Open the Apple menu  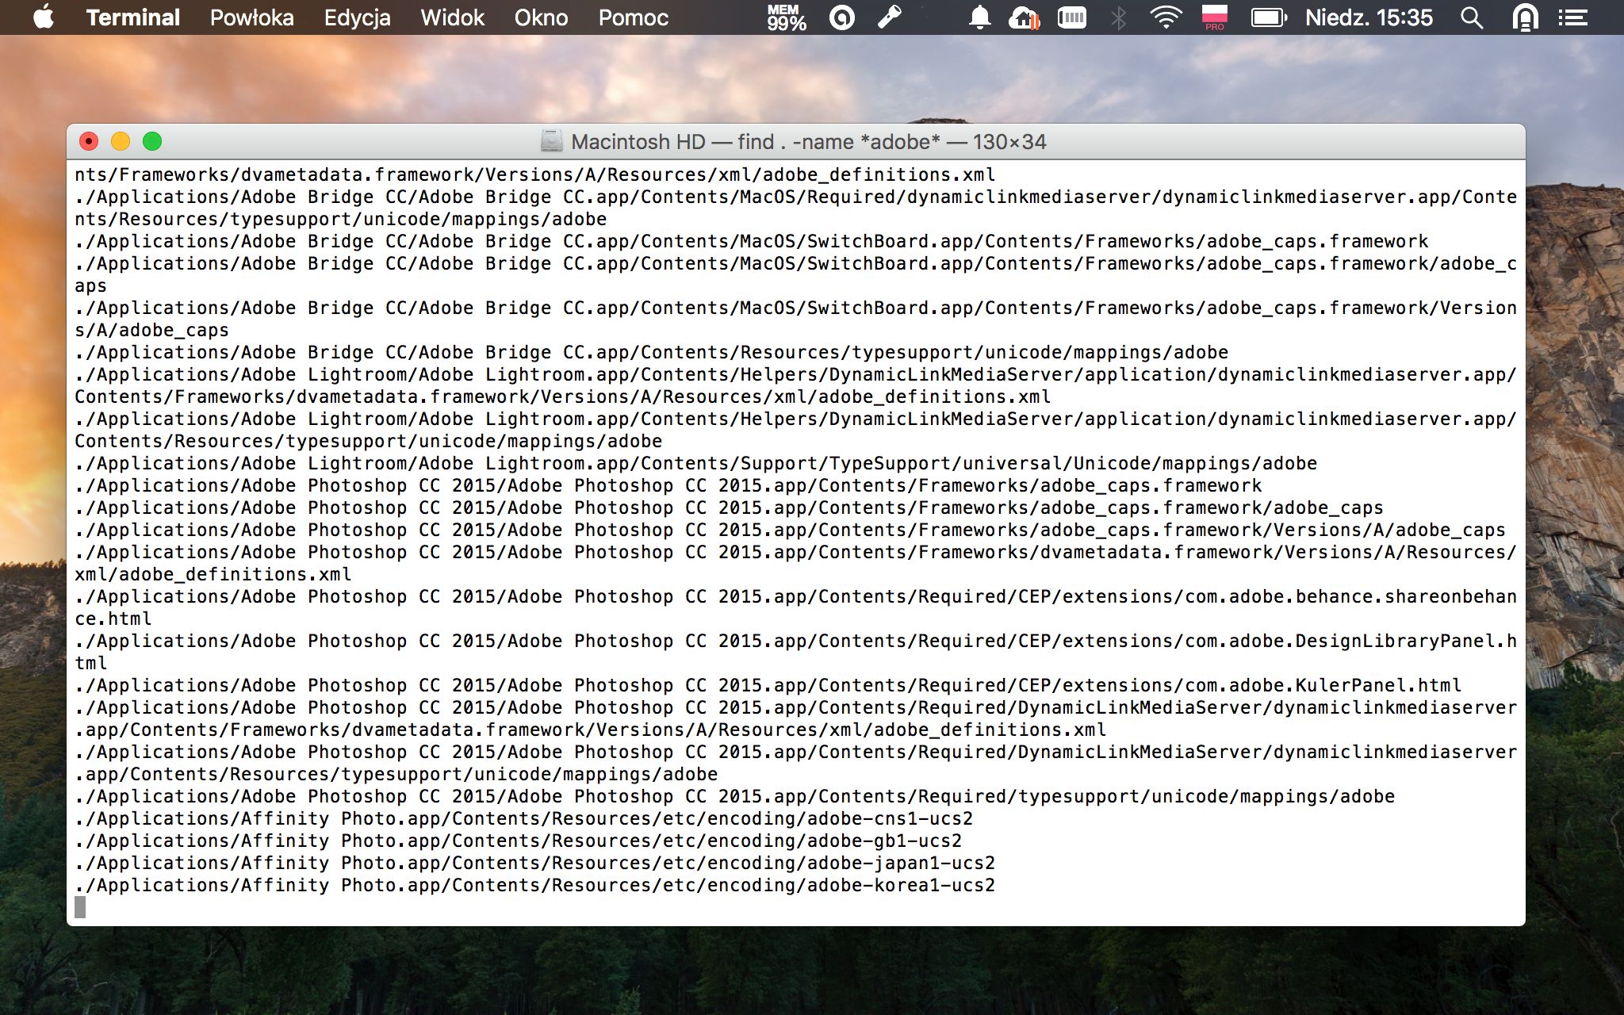[44, 17]
